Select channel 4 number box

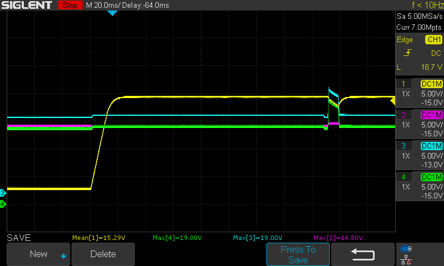(x=403, y=177)
